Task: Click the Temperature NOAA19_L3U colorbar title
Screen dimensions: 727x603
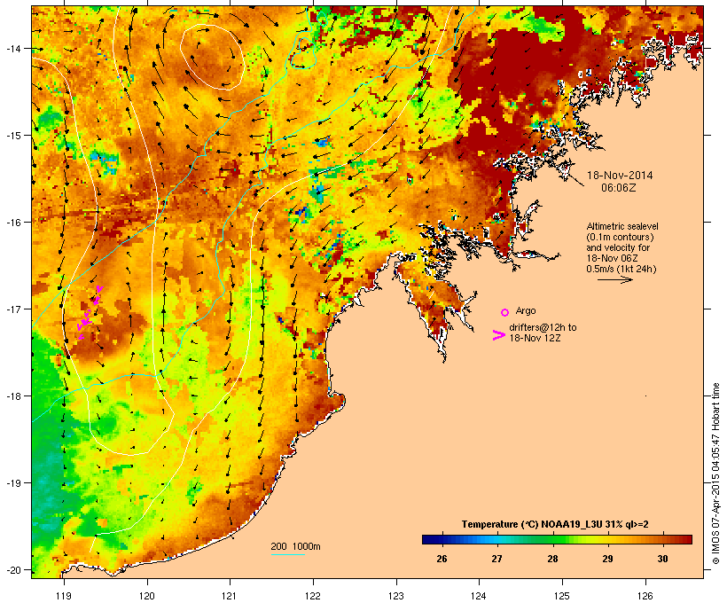Action: [554, 525]
